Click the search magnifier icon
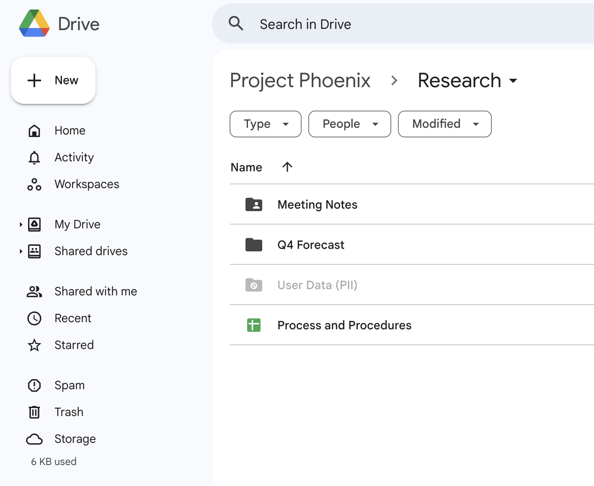 [x=236, y=23]
